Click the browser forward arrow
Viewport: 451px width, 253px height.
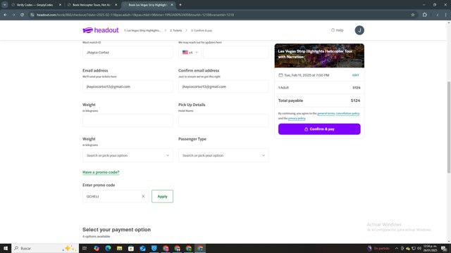[13, 15]
